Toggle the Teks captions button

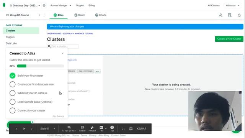101,129
